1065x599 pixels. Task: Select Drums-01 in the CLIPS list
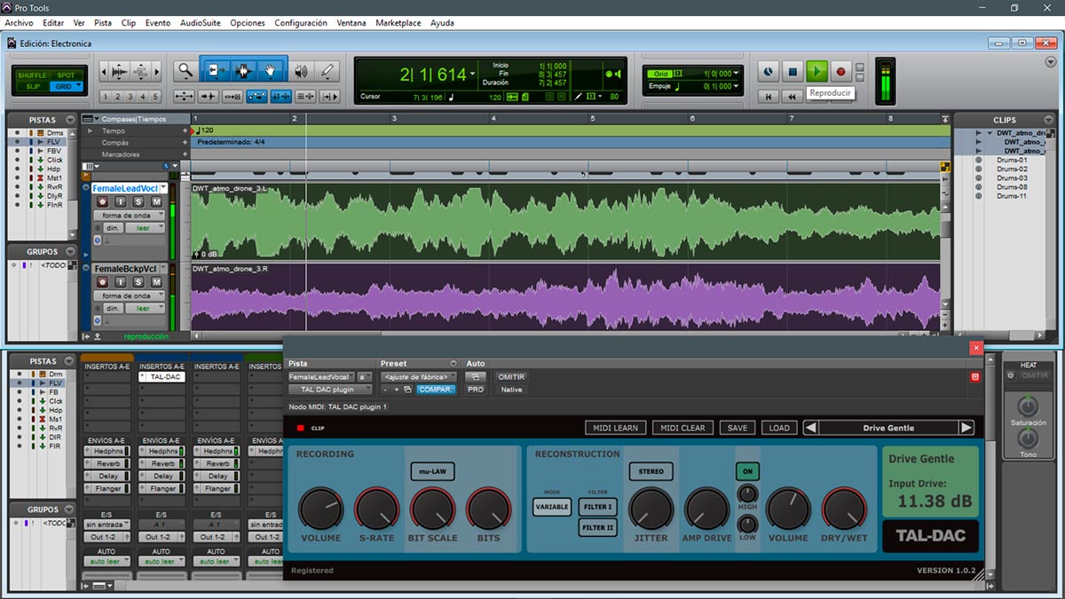pos(1011,161)
